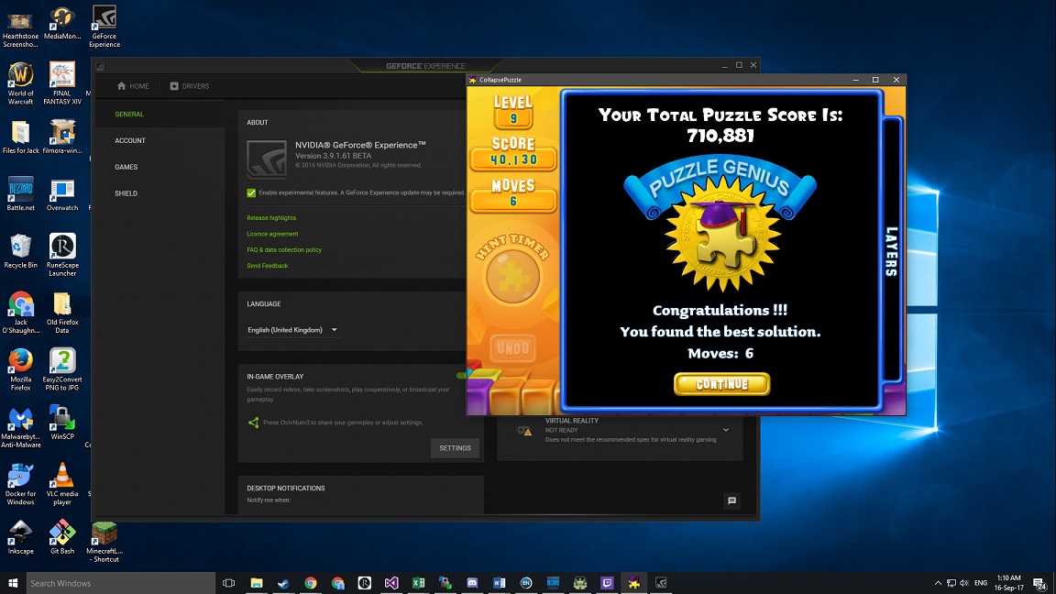Open the RuneScape Launcher desktop icon
This screenshot has height=594, width=1056.
(62, 247)
